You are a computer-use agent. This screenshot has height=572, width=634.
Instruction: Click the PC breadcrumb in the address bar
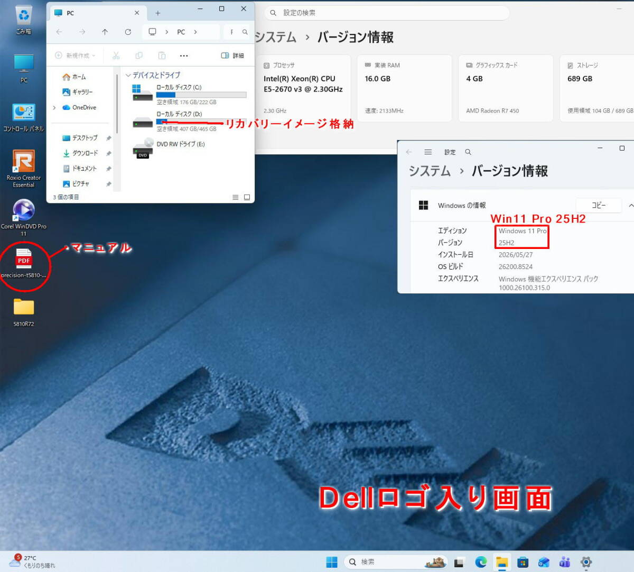coord(181,32)
